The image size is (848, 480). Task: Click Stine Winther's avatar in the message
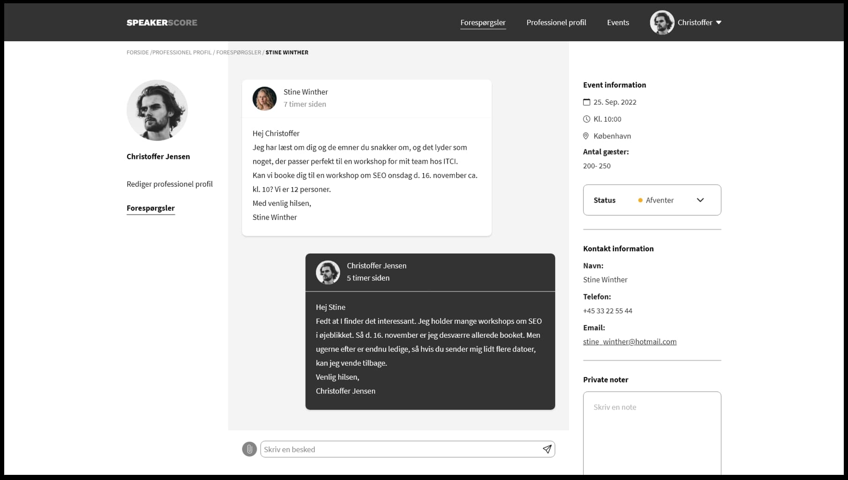pyautogui.click(x=264, y=99)
